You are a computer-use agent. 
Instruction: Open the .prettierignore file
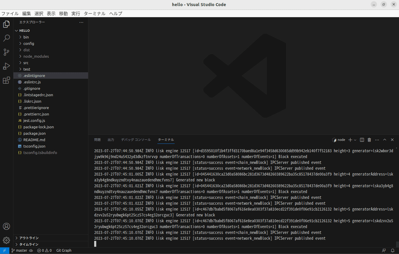51,108
